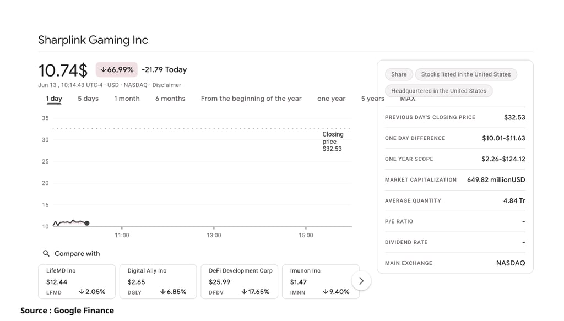564x321 pixels.
Task: Select the 1 month range tab
Action: tap(127, 99)
